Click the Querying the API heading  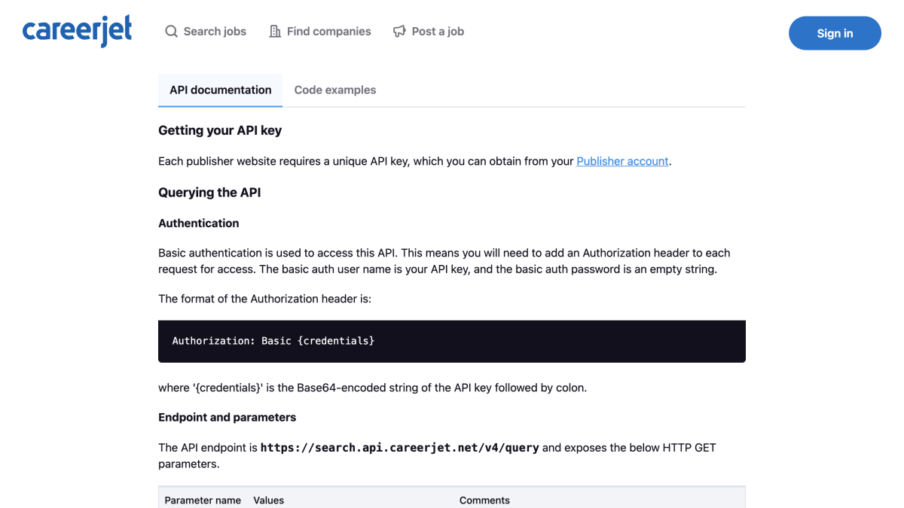tap(209, 193)
